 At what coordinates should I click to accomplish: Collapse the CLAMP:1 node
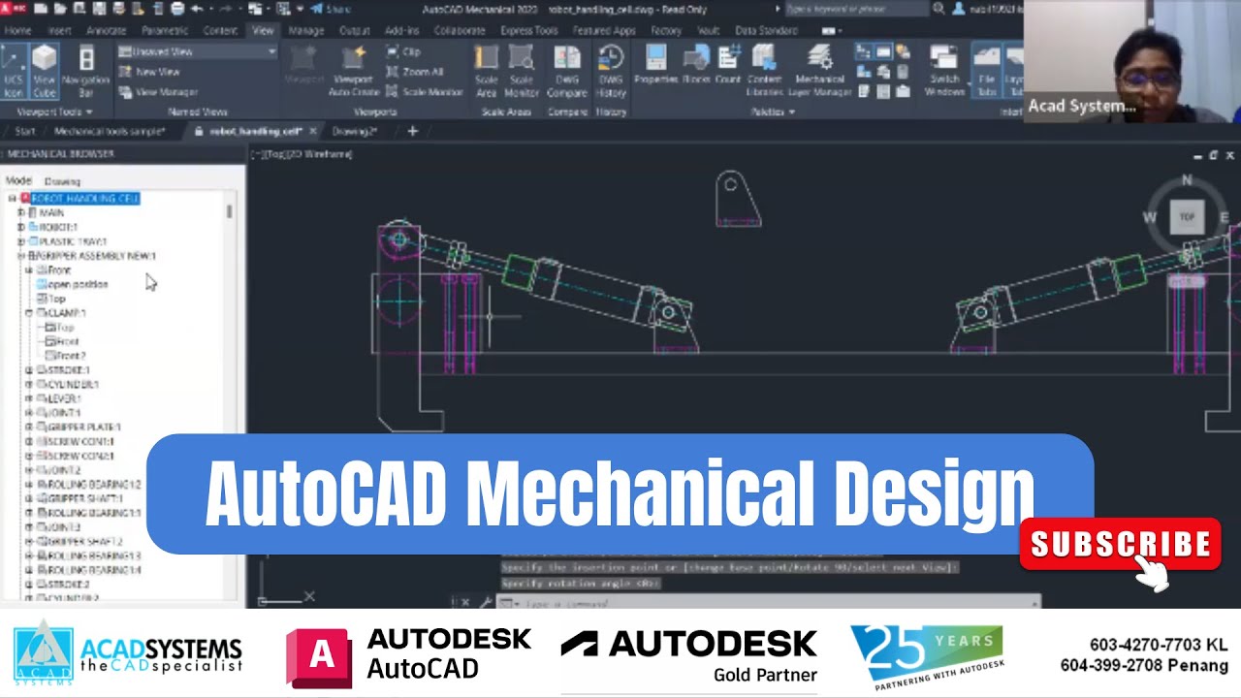coord(29,313)
